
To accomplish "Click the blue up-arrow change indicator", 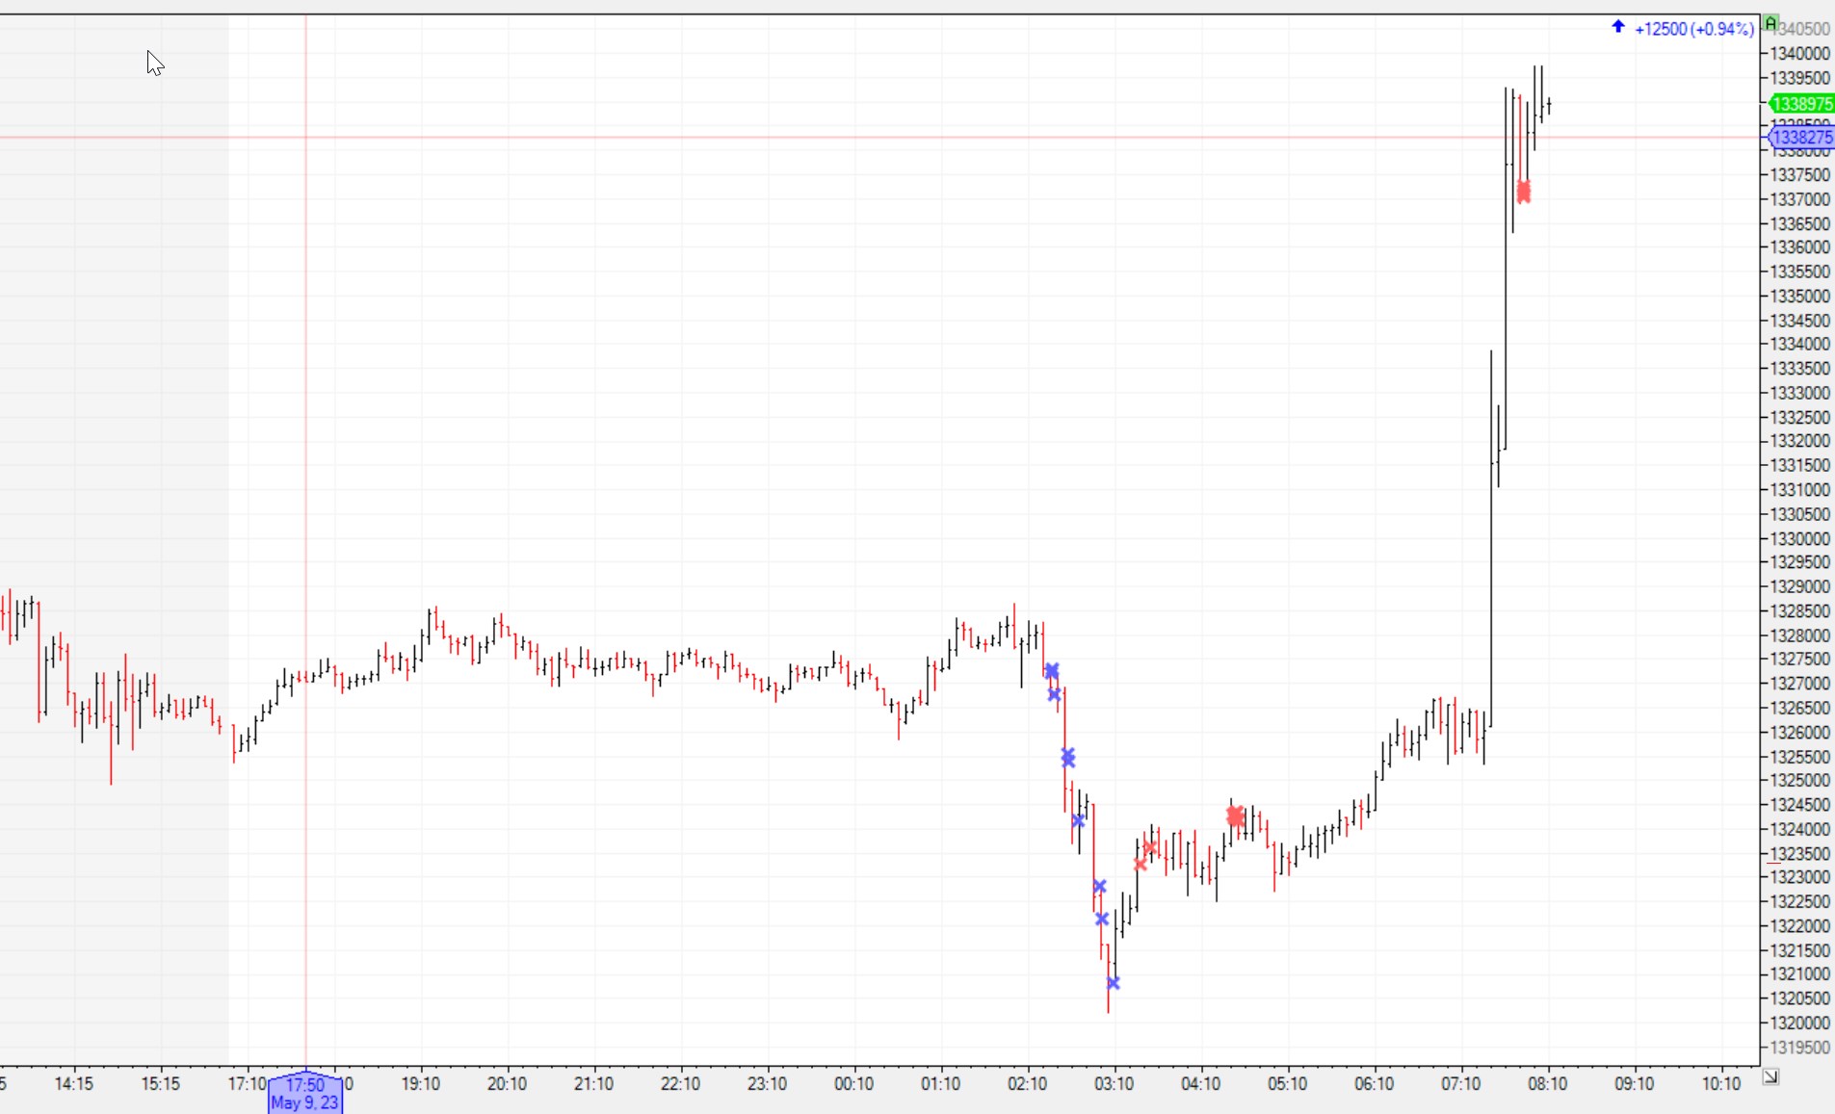I will [1618, 28].
